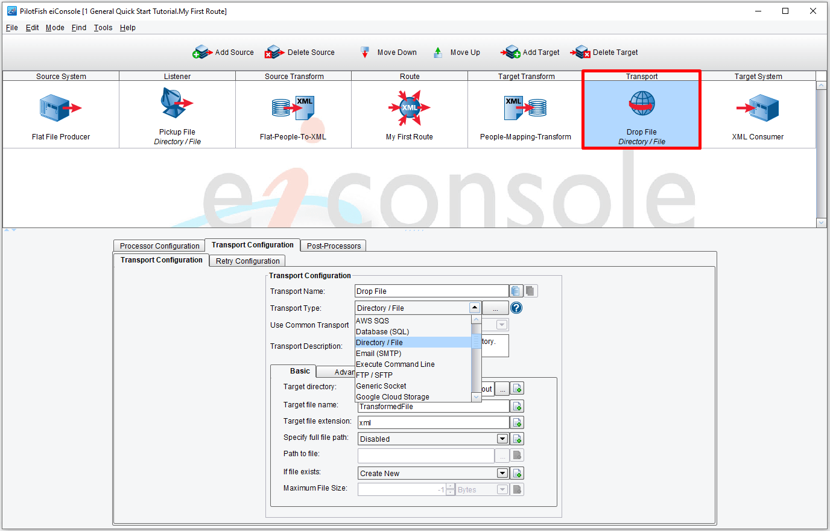
Task: Open the Tools menu
Action: click(103, 28)
